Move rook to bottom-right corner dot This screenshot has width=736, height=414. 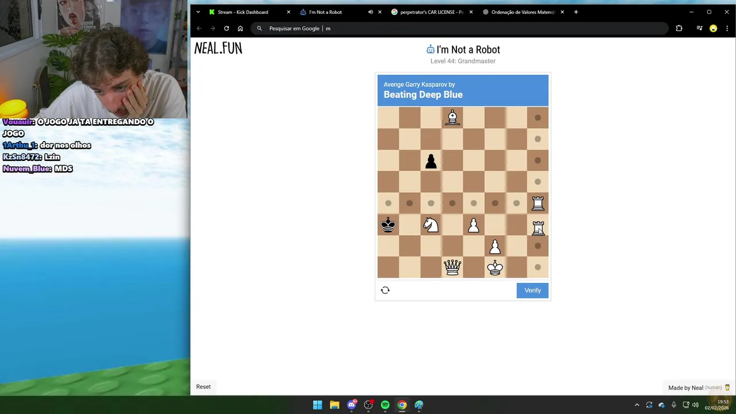pos(538,267)
